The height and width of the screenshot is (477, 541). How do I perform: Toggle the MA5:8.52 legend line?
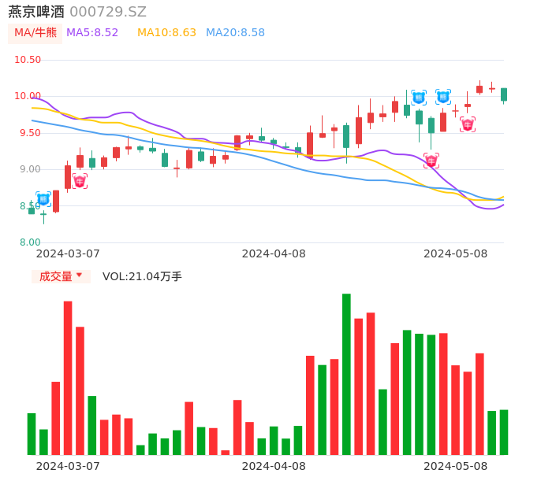(x=92, y=33)
